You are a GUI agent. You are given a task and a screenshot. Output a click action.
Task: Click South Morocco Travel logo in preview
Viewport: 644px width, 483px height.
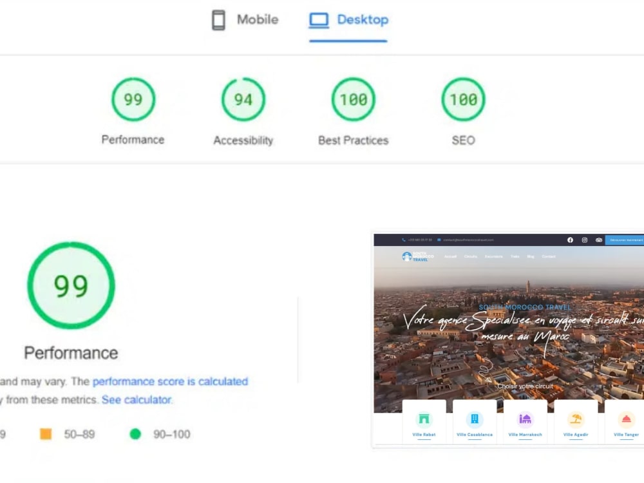[x=418, y=256]
